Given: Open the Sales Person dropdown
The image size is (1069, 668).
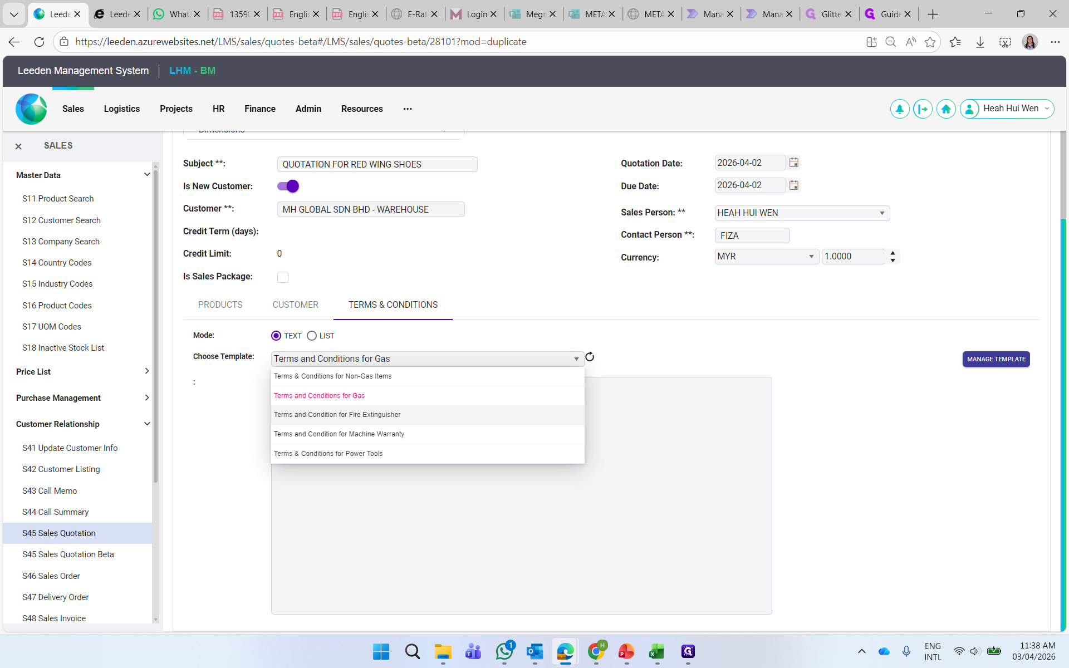Looking at the screenshot, I should pos(802,213).
